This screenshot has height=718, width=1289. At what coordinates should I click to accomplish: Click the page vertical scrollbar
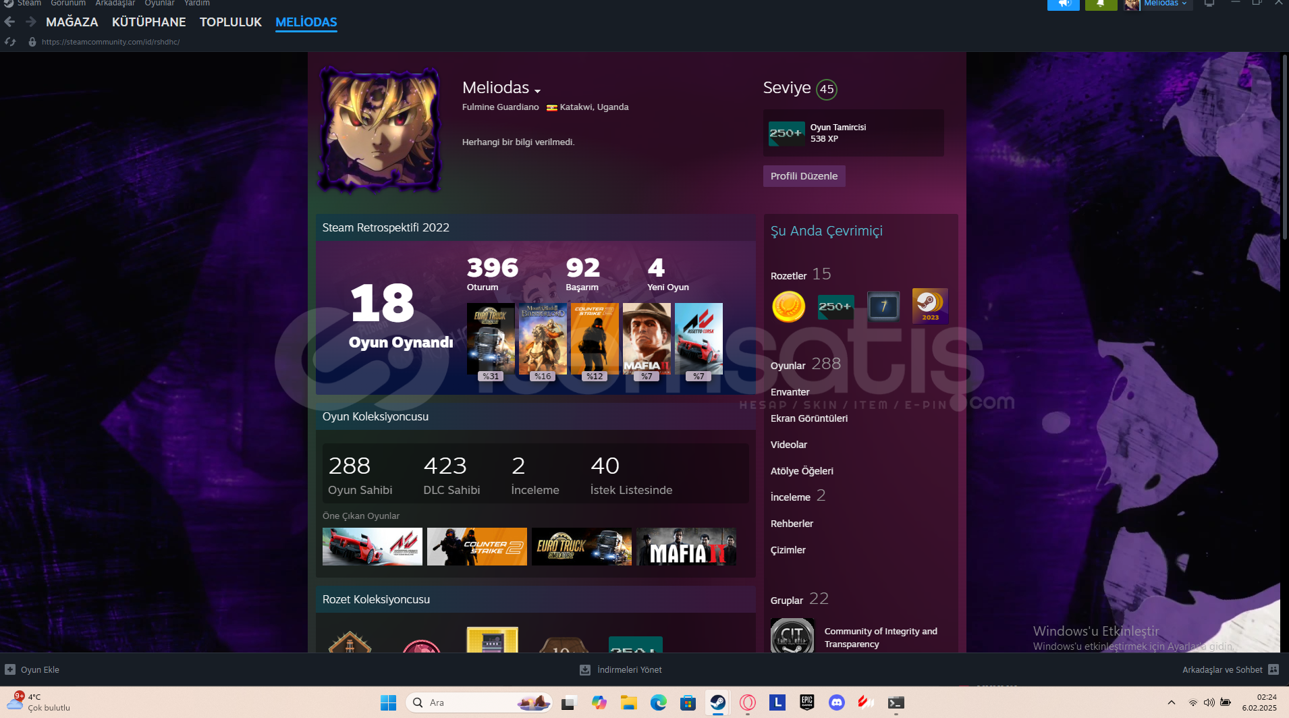point(1284,147)
